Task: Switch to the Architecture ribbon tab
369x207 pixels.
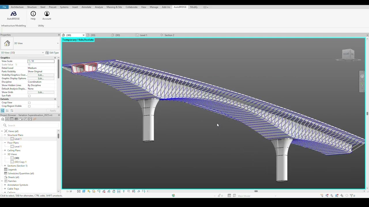Action: click(17, 7)
